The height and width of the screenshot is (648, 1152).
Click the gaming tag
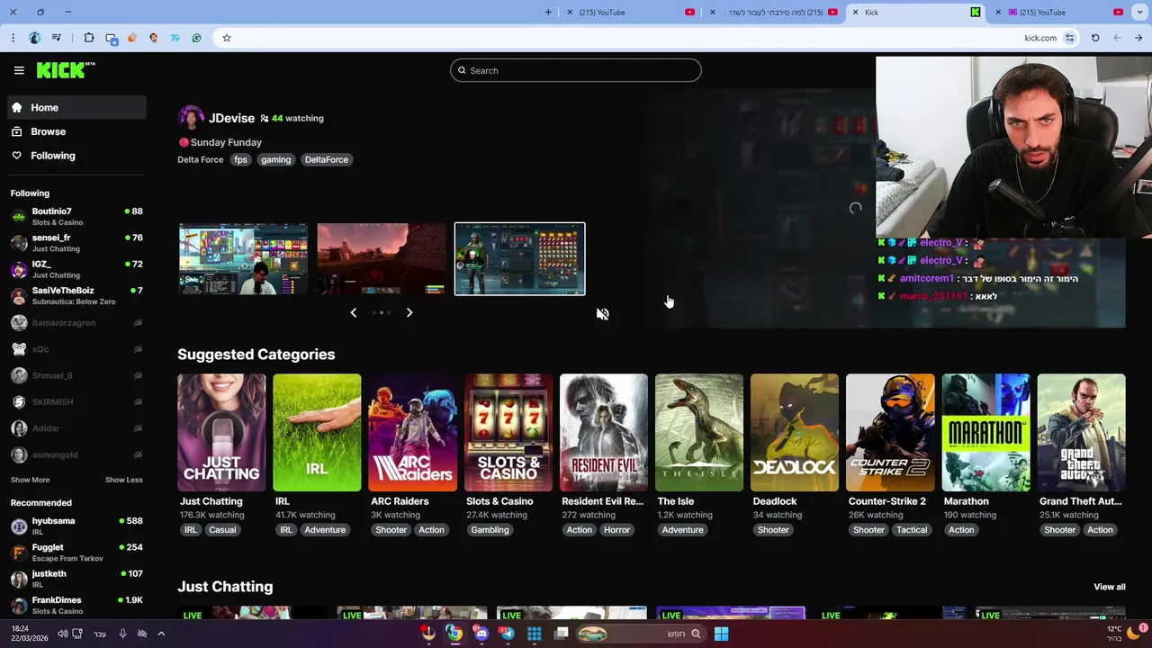[x=275, y=159]
